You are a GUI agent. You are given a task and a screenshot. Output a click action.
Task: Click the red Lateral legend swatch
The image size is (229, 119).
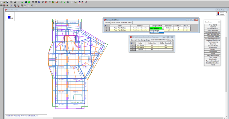pos(218,13)
